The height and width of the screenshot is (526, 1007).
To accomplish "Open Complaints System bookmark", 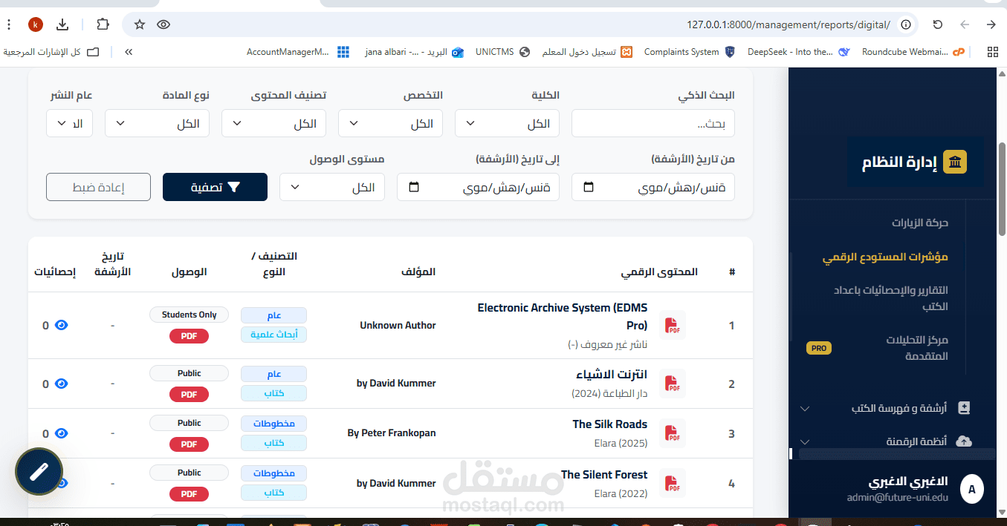I will click(x=689, y=52).
